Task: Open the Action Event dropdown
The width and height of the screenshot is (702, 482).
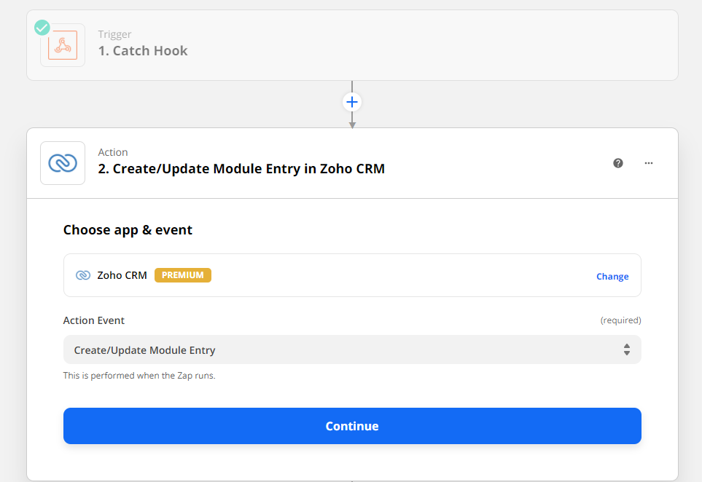Action: pos(352,349)
